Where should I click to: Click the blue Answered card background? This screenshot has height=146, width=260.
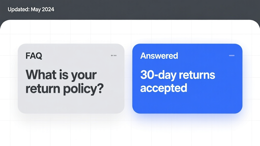(187, 104)
